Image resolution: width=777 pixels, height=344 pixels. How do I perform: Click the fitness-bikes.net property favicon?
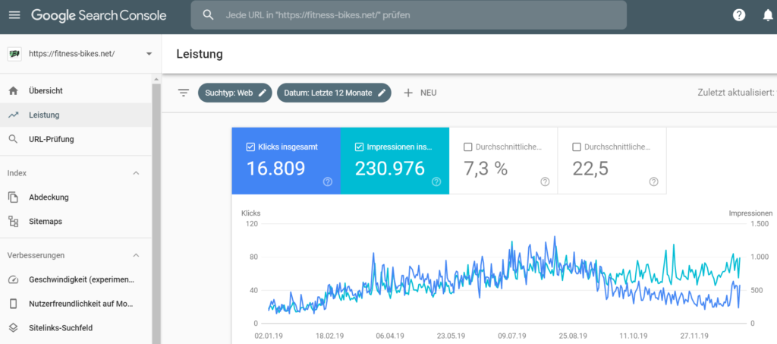(x=14, y=53)
